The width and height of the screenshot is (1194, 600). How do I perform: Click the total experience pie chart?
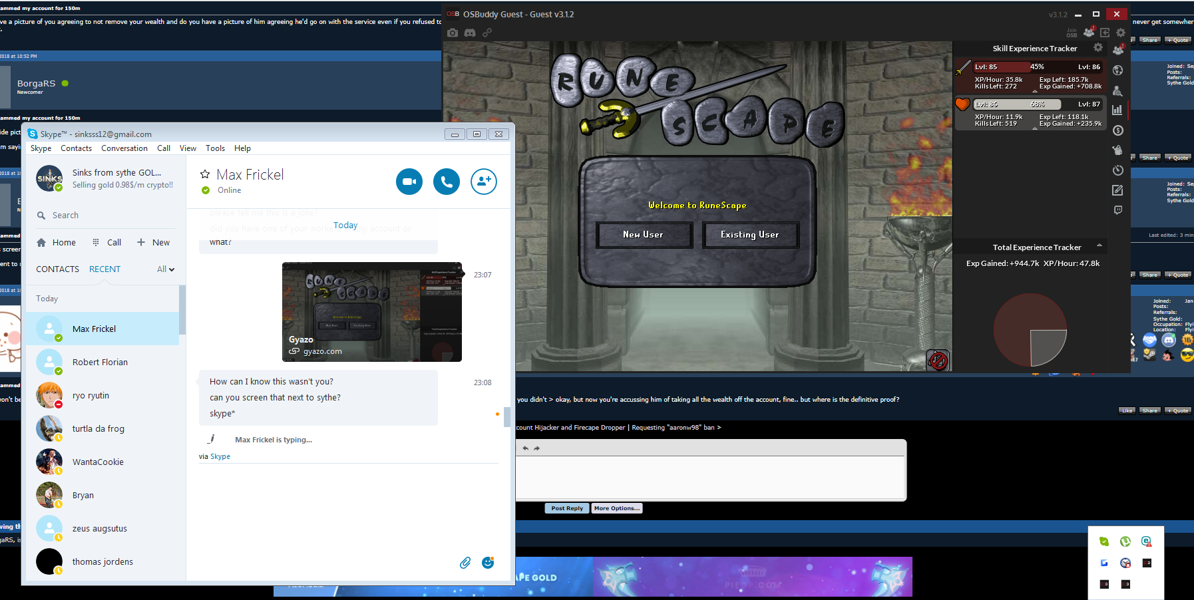pyautogui.click(x=1030, y=330)
